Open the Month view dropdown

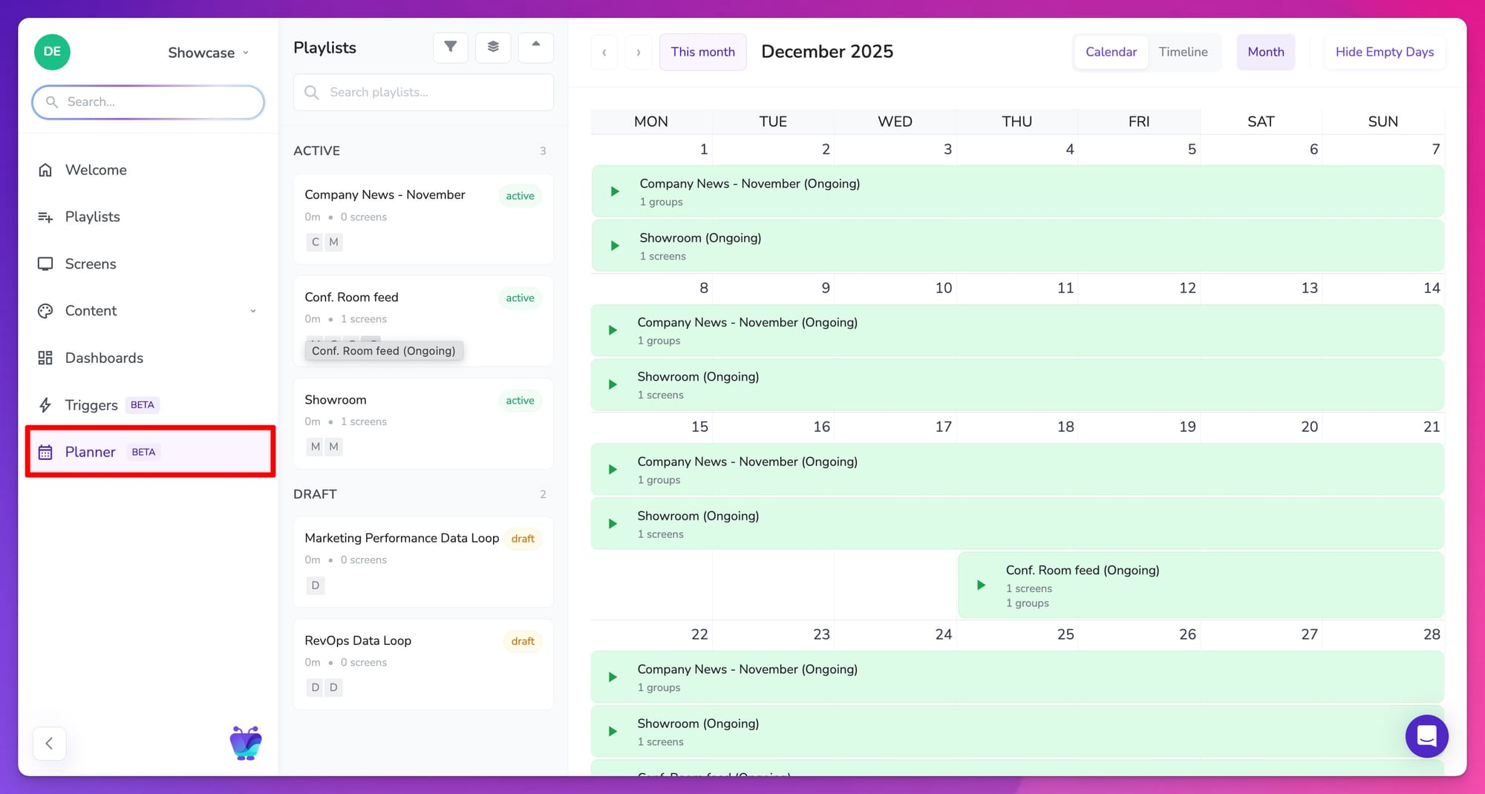[1265, 52]
